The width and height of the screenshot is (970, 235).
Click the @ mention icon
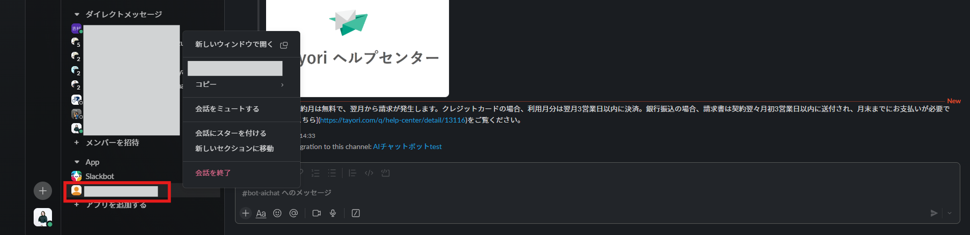tap(294, 213)
